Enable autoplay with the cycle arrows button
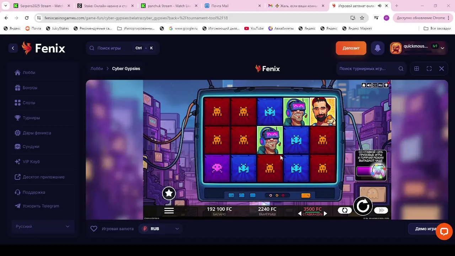The image size is (455, 256). pos(345,210)
